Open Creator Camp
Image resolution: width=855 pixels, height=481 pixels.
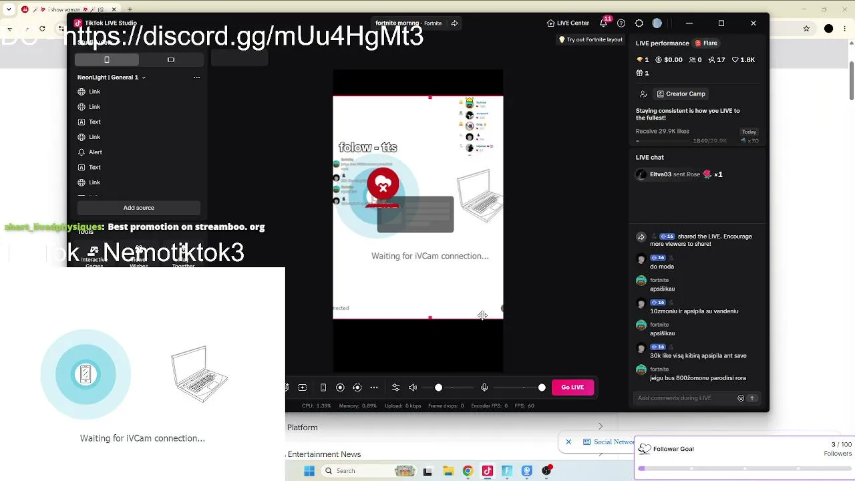coord(681,94)
